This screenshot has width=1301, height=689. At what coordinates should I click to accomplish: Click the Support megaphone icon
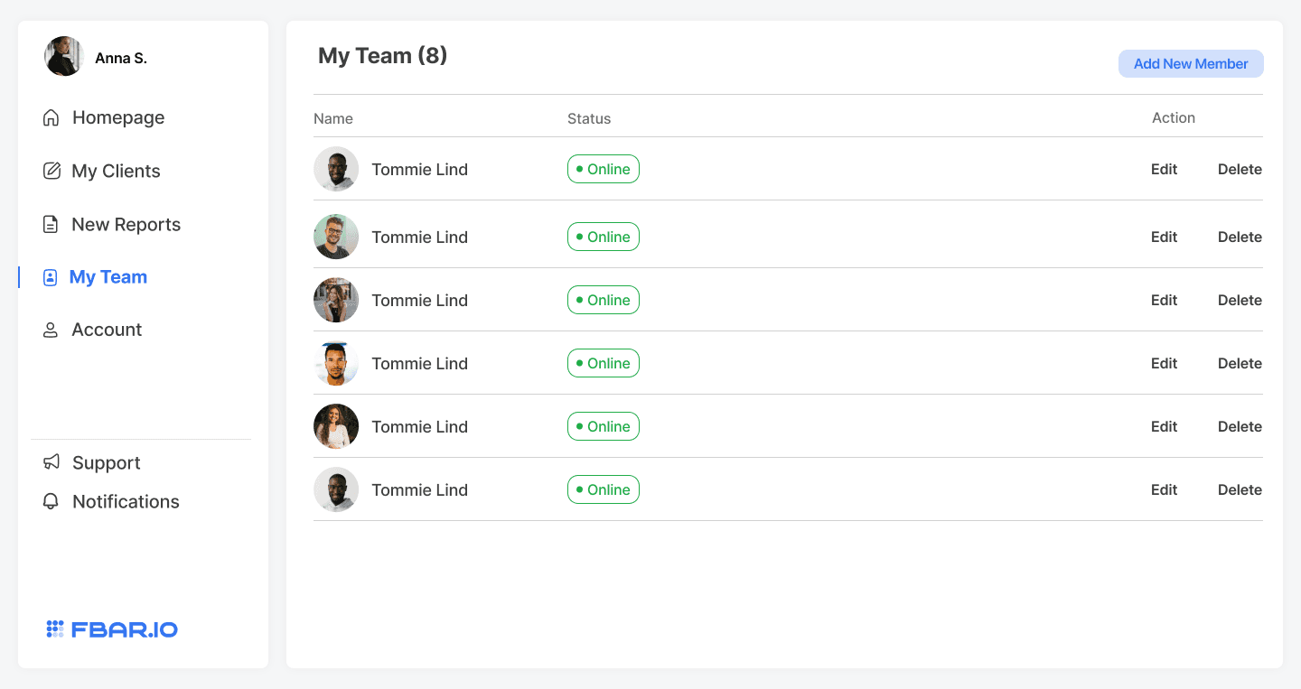[x=51, y=461]
